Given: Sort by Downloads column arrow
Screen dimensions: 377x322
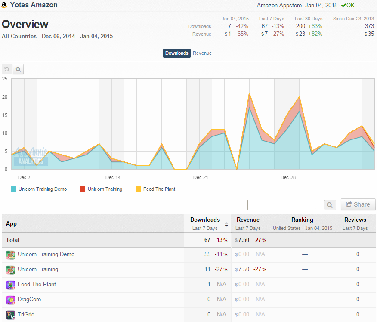Looking at the screenshot, I should [x=226, y=225].
